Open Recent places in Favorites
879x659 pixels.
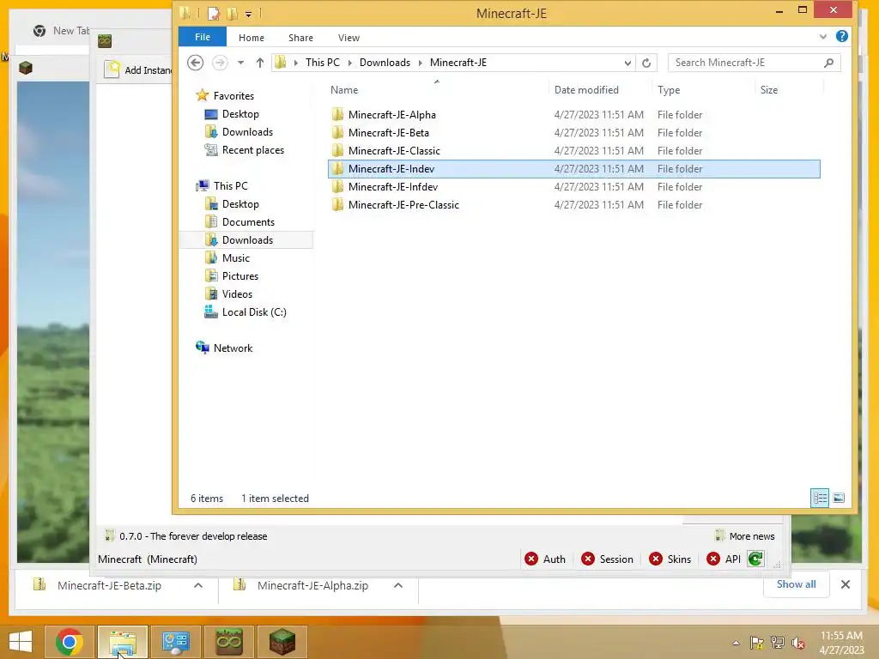point(253,150)
